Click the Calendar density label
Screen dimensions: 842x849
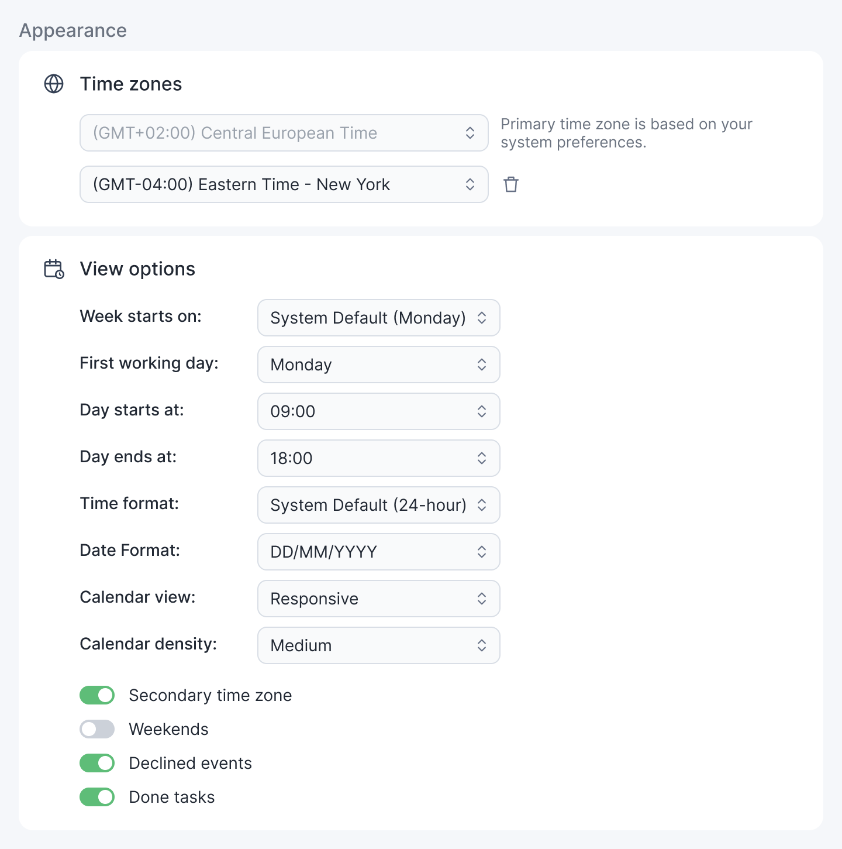[149, 644]
